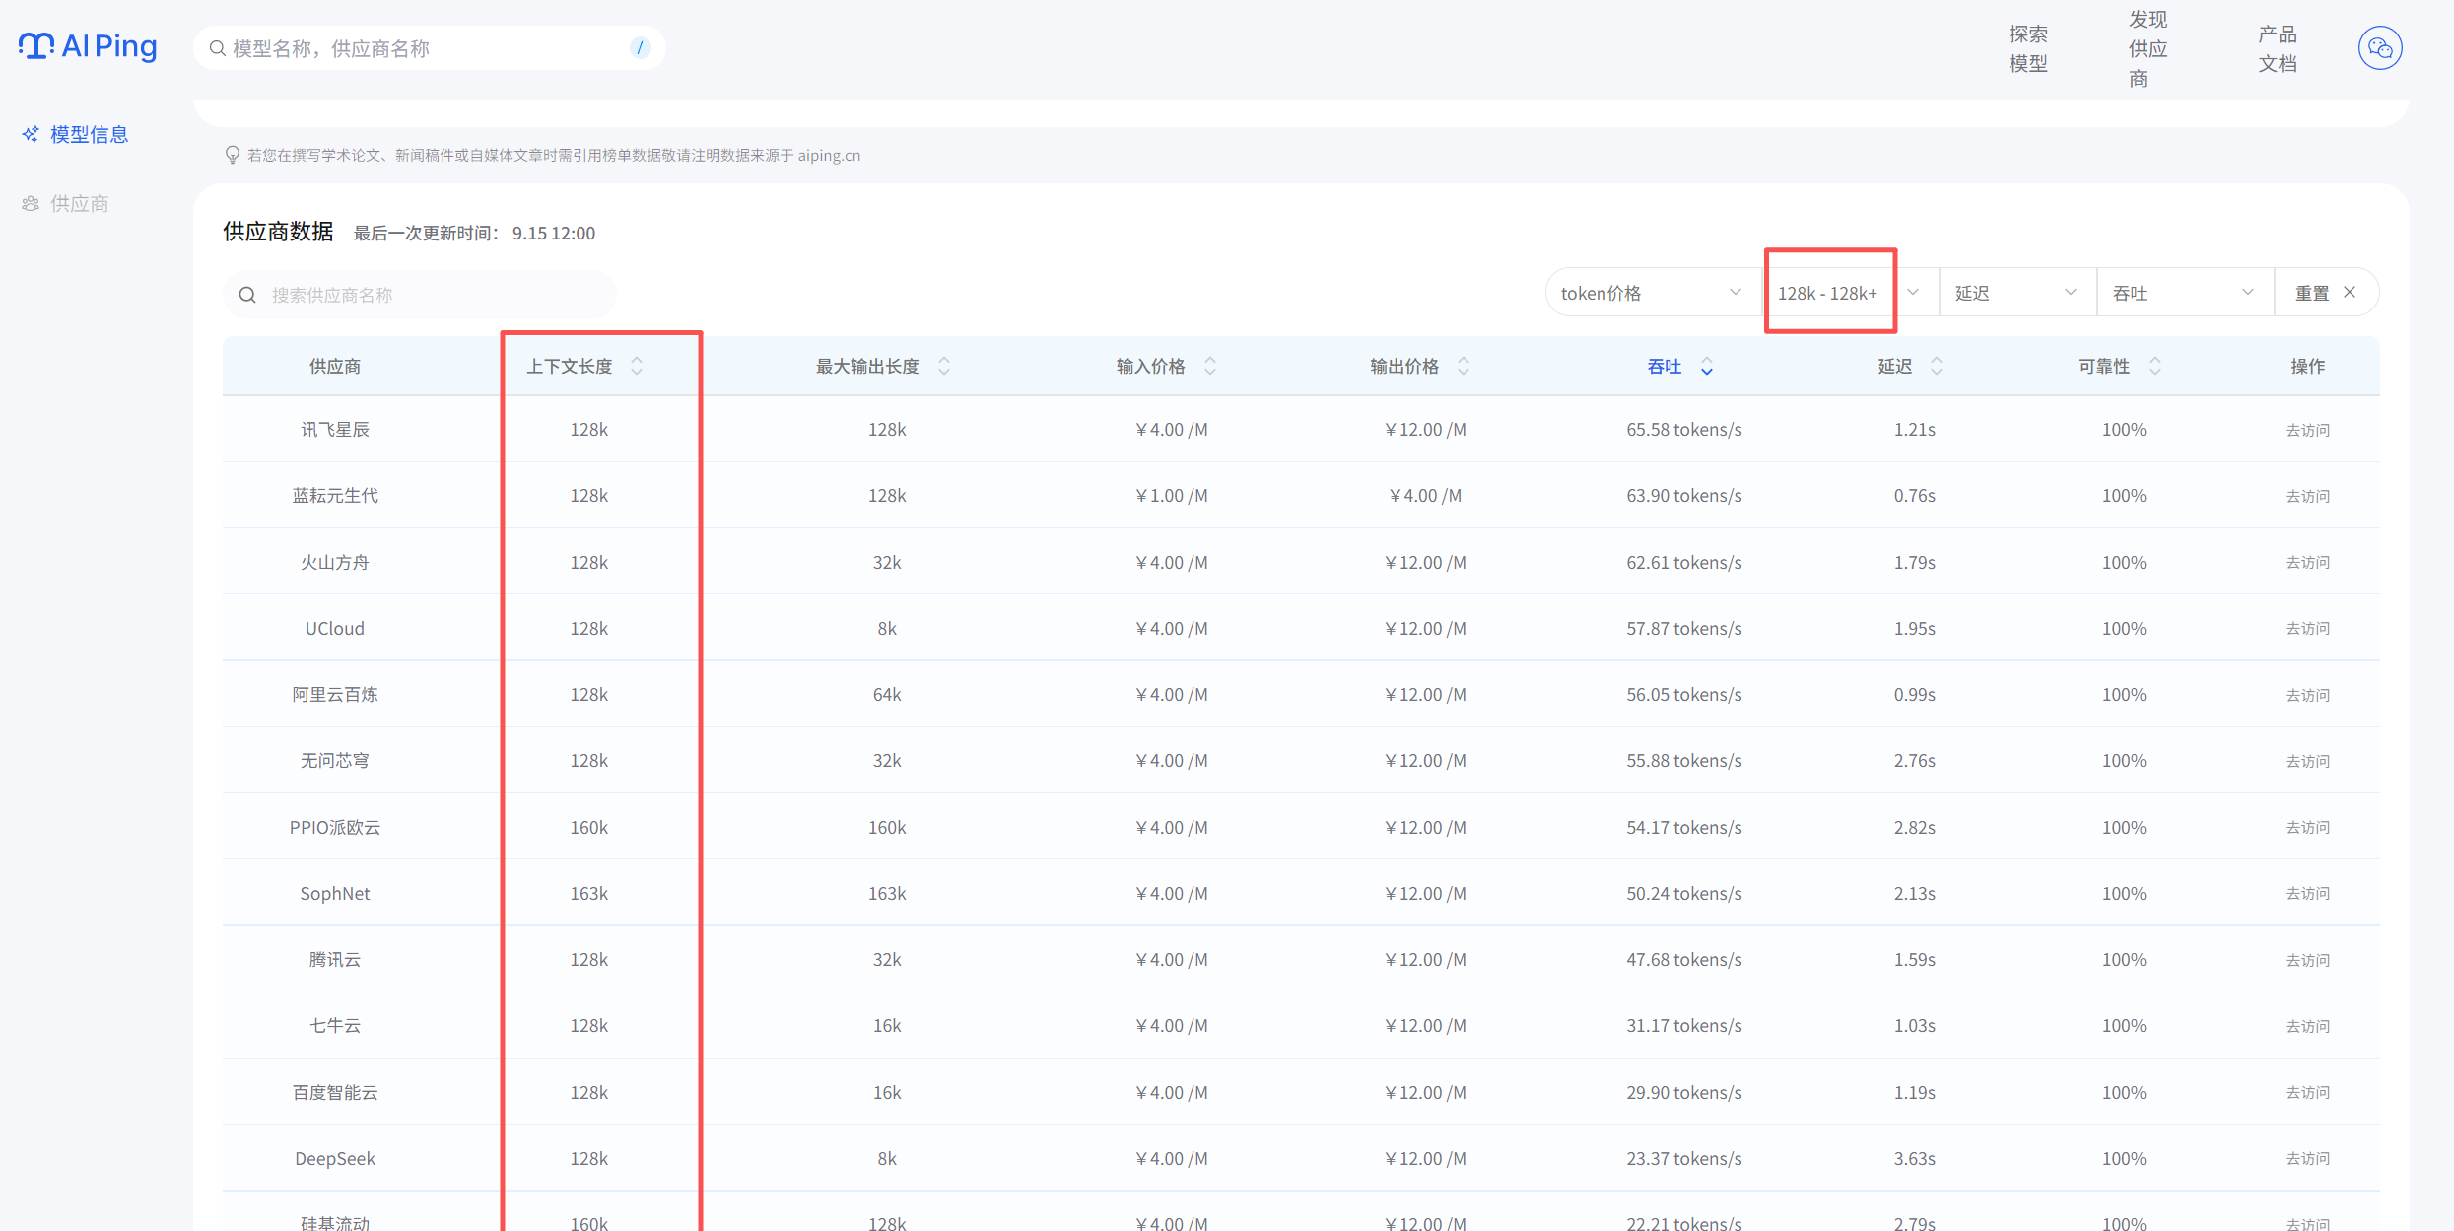This screenshot has height=1231, width=2454.
Task: Sort by latency column arrows
Action: tap(1937, 366)
